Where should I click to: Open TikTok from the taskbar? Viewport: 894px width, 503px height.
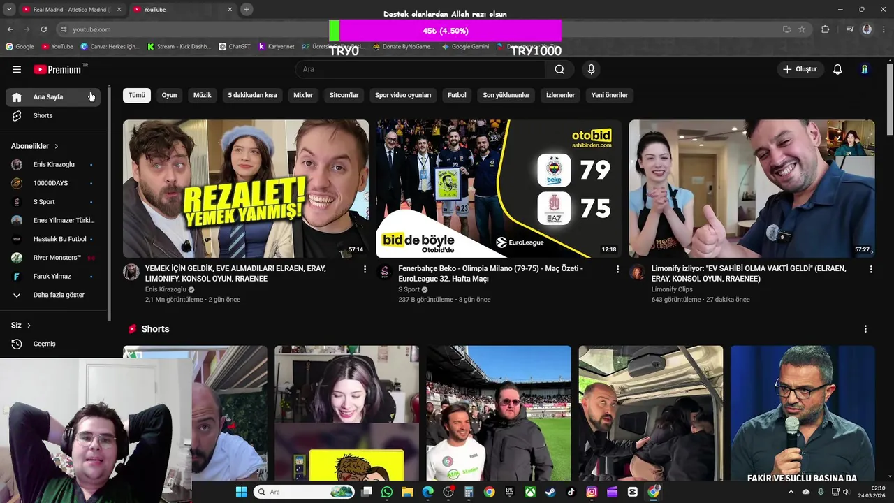tap(571, 492)
